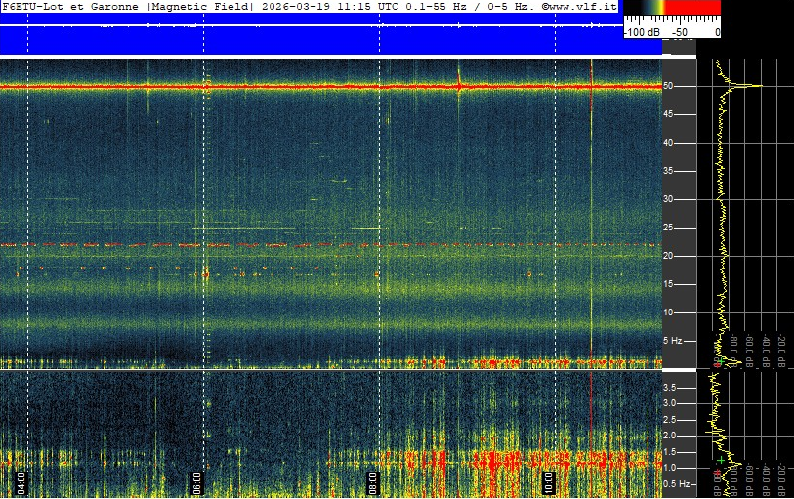
Task: Select the 06:00 time marker
Action: (198, 480)
